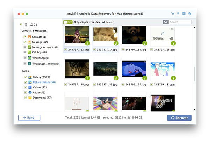Show info for 243799...81.jpg

click(174, 78)
